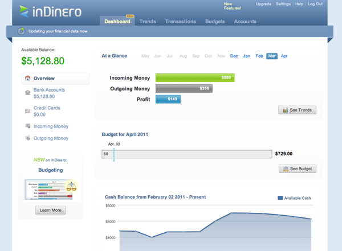Image resolution: width=342 pixels, height=251 pixels.
Task: Click the grey Outgoing Money $356 bar
Action: click(x=184, y=88)
